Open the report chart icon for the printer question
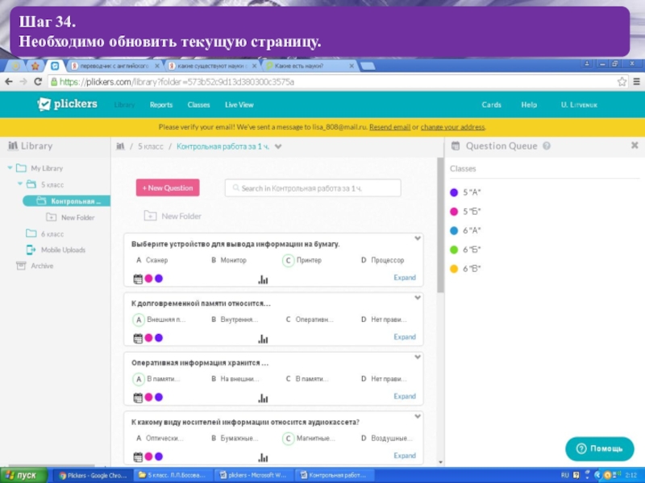This screenshot has height=483, width=645. point(263,279)
